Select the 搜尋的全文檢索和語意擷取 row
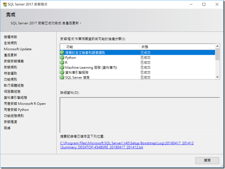Viewport: 225px width, 169px height. (138, 53)
